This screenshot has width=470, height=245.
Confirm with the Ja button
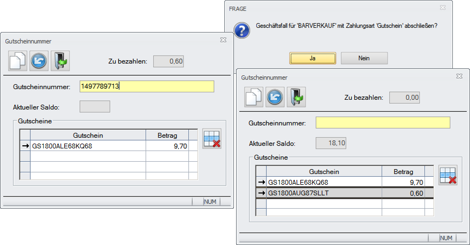[313, 58]
